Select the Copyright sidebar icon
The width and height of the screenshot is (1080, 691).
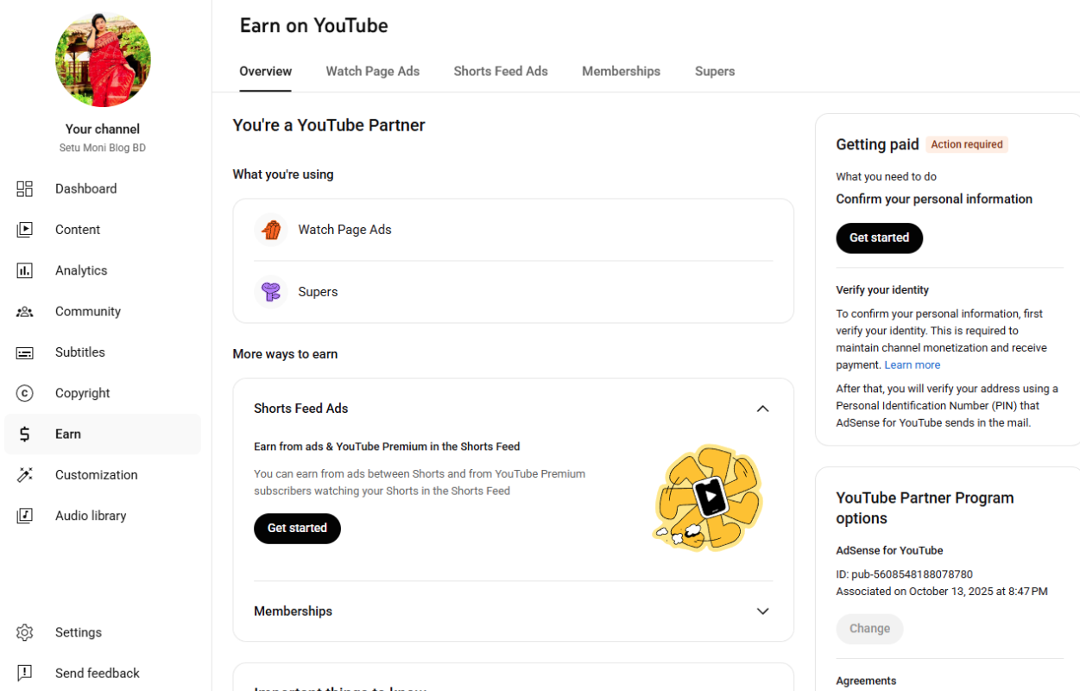pos(24,393)
